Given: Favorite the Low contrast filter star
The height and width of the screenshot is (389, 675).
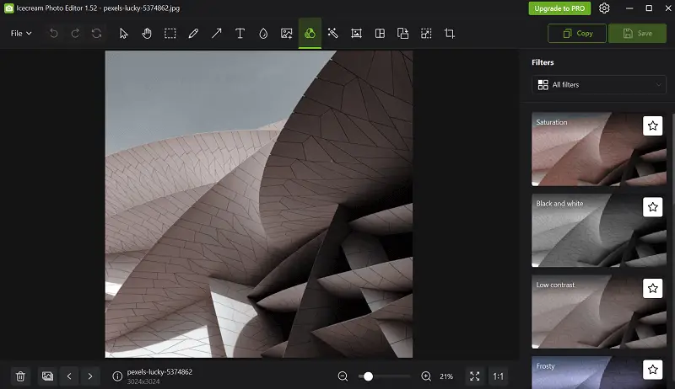Looking at the screenshot, I should [x=652, y=288].
